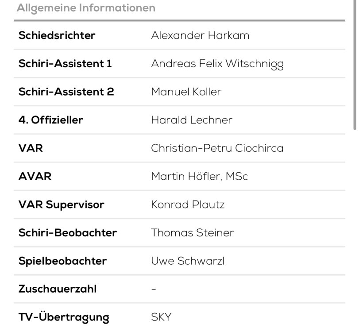Click the Allgemeine Informationen section heading

coord(86,8)
